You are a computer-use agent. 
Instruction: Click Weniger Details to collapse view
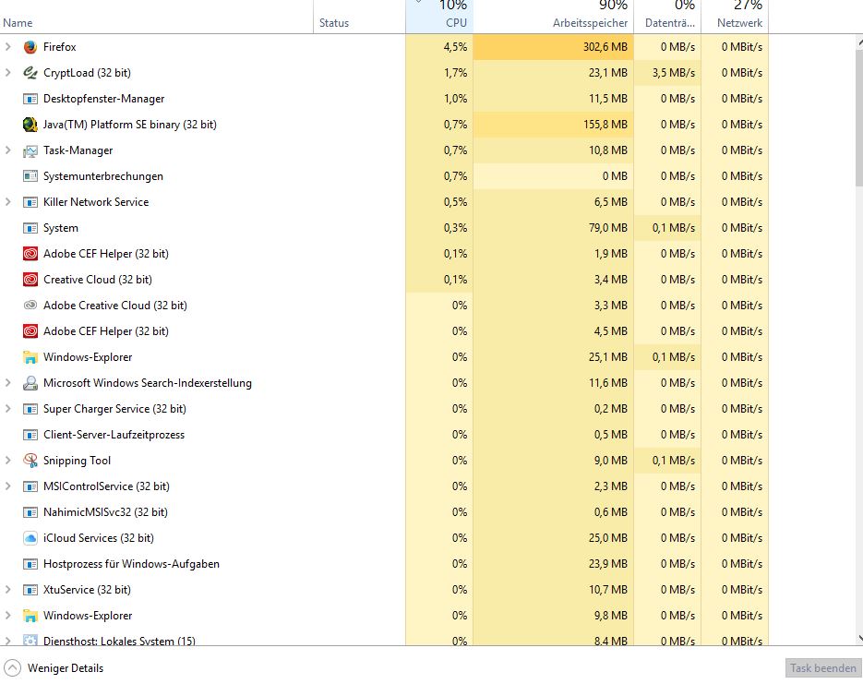pos(54,668)
